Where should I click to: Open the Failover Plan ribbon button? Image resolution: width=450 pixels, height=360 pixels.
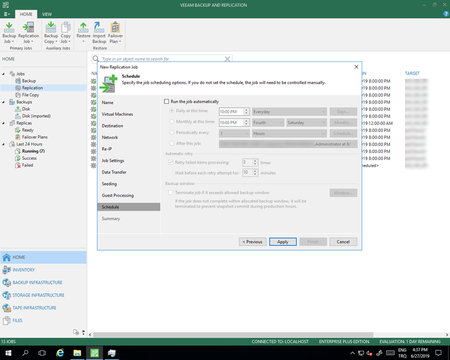[x=116, y=33]
